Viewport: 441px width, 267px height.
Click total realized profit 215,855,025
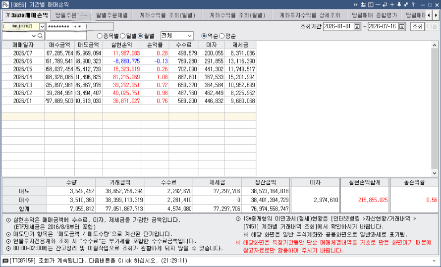tap(373, 200)
